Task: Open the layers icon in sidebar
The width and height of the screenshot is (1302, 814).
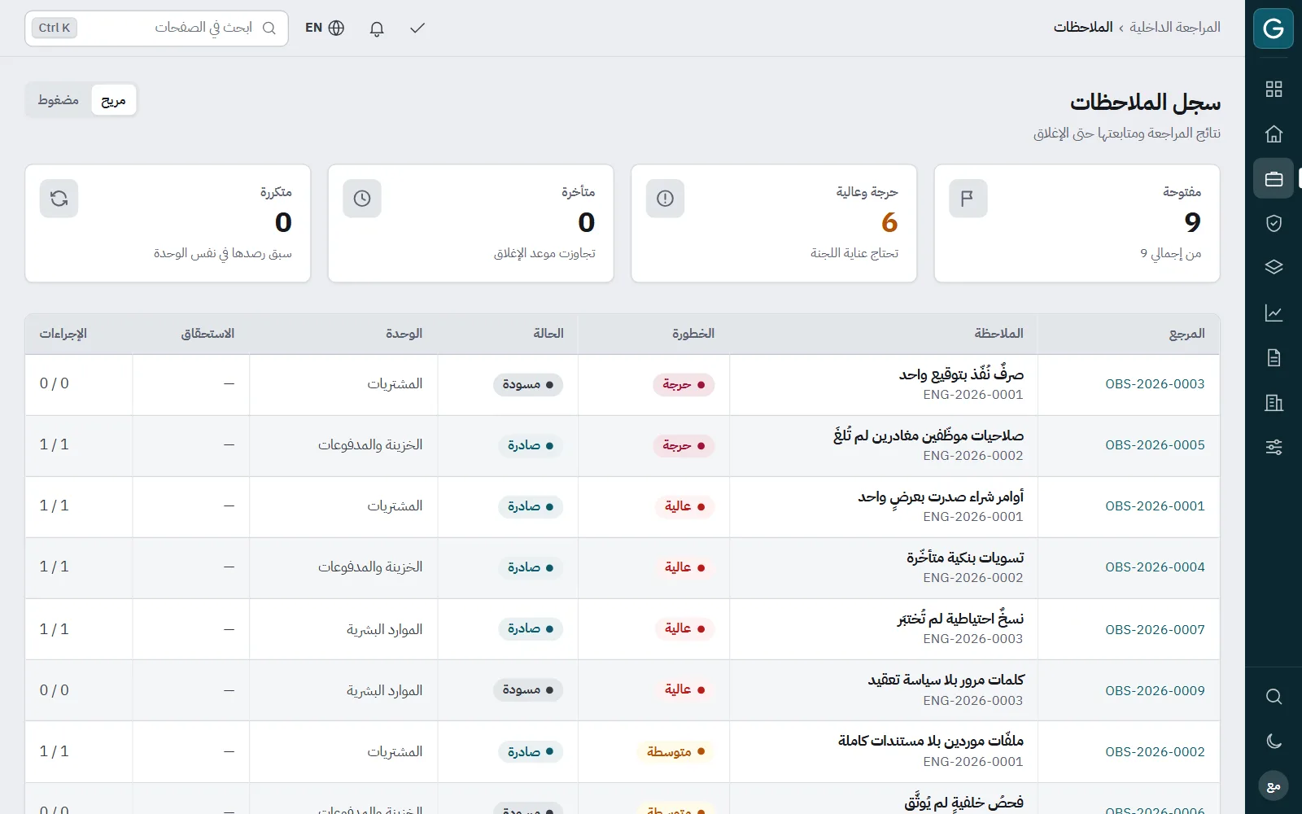Action: point(1274,268)
